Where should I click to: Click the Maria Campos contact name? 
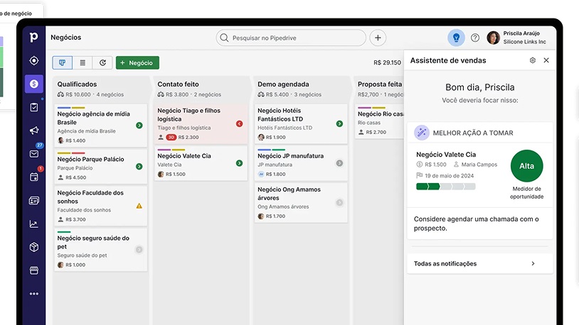[479, 165]
